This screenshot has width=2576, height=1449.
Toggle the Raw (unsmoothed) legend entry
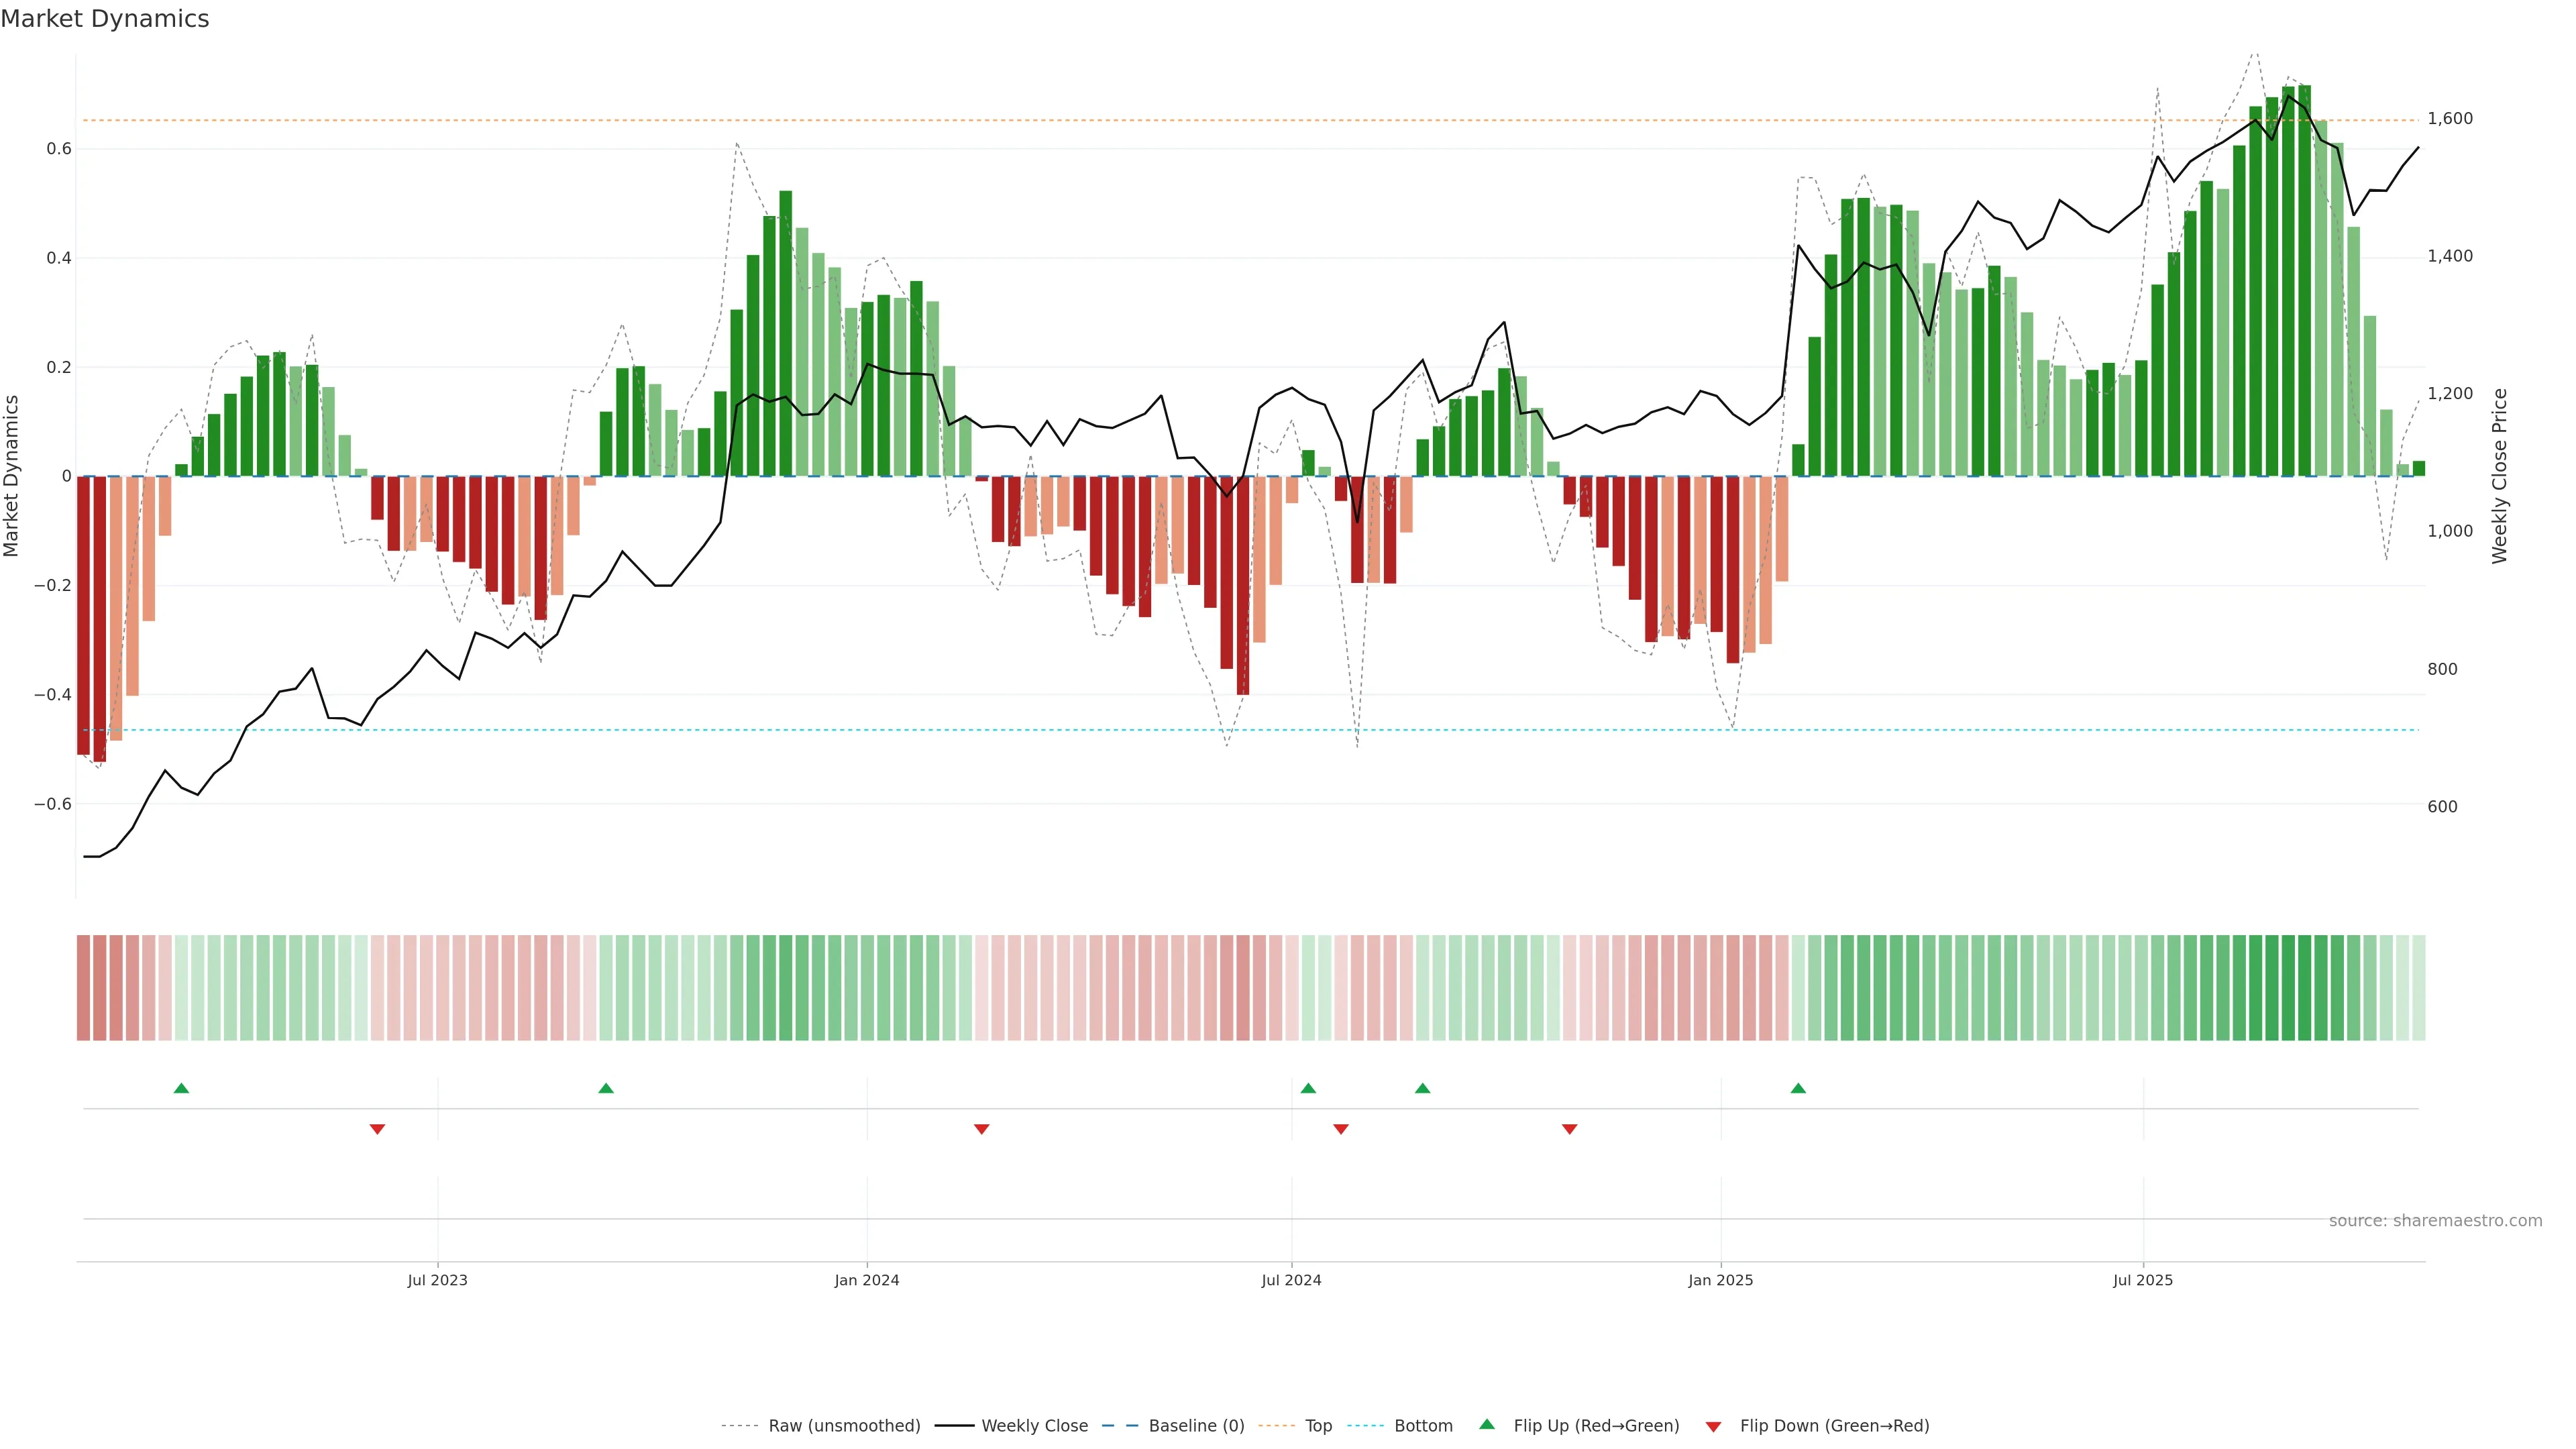(x=844, y=1426)
